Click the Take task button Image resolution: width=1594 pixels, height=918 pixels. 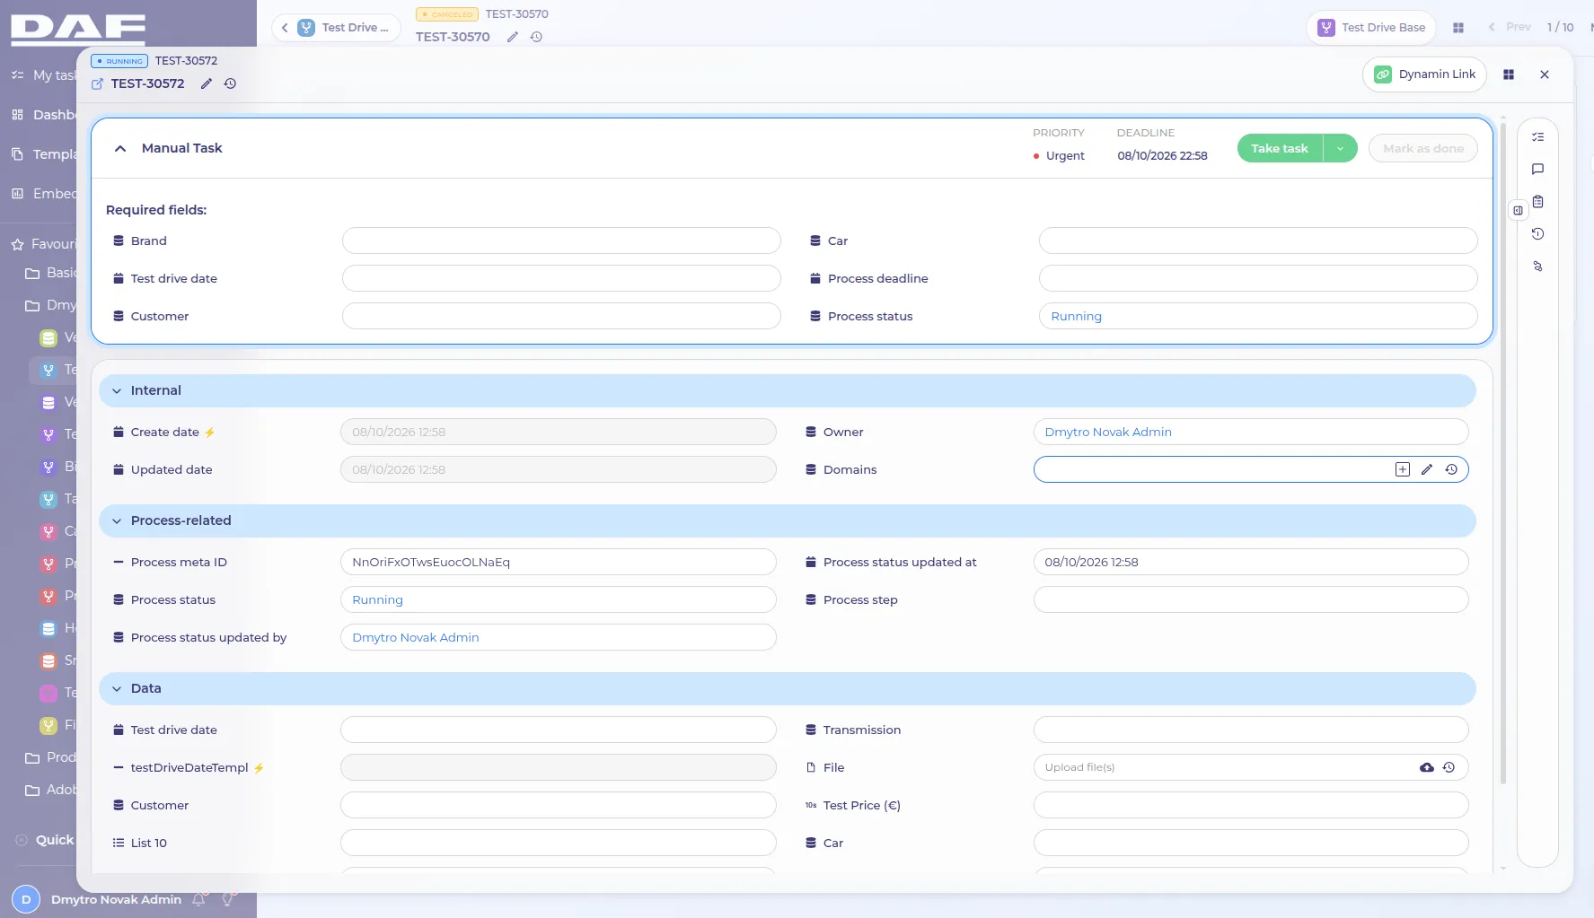tap(1280, 149)
